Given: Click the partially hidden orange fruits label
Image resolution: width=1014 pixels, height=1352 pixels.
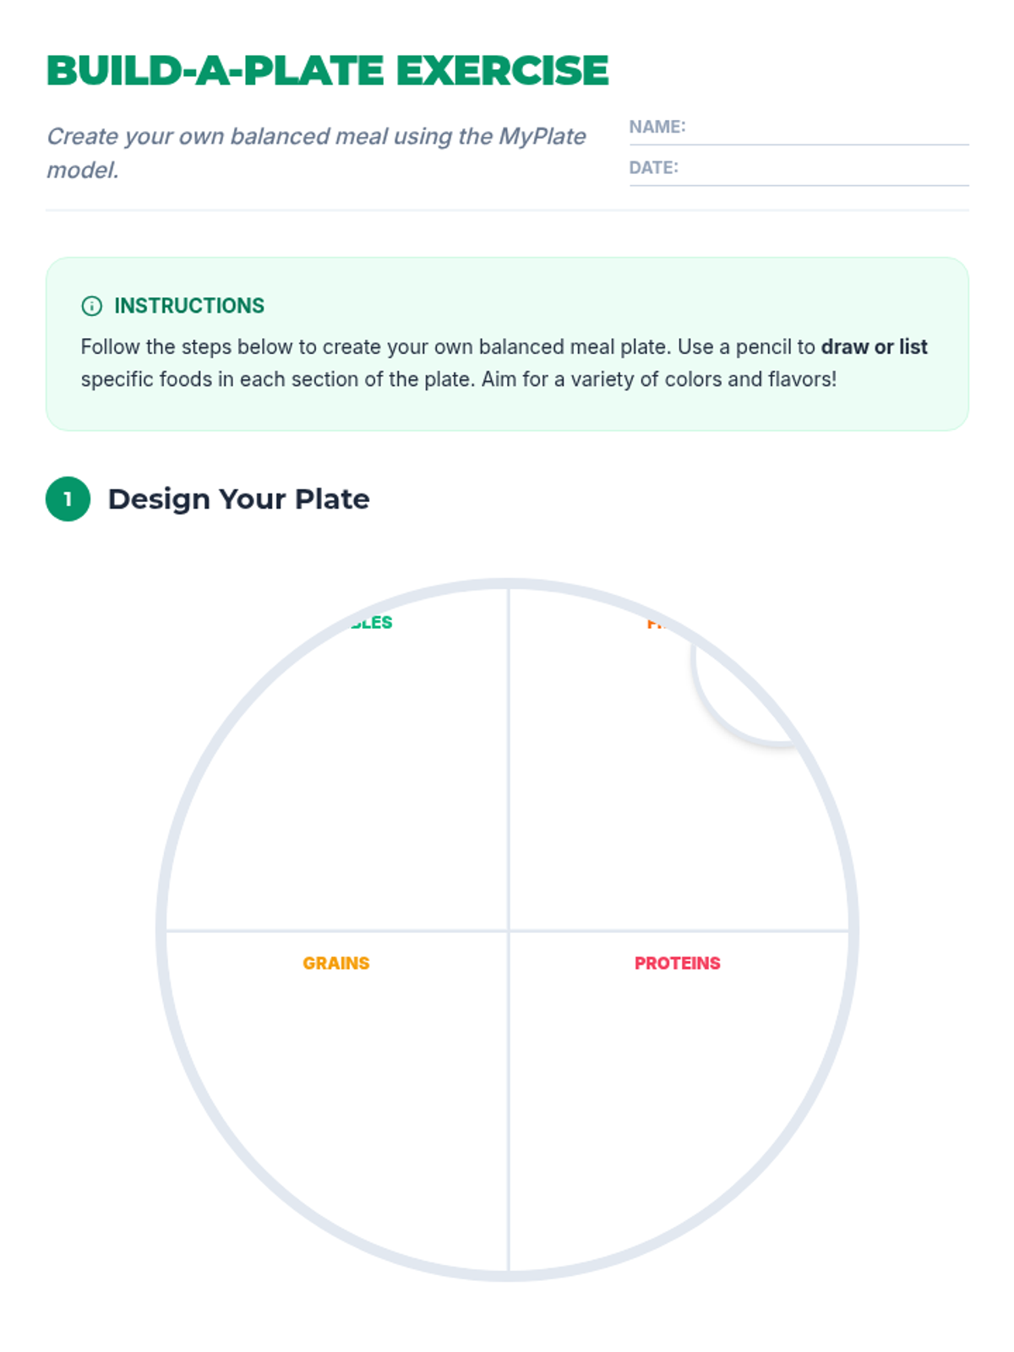Looking at the screenshot, I should (x=656, y=624).
